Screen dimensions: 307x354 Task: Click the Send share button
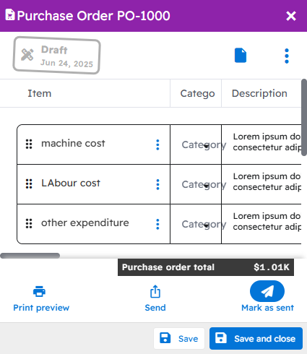click(155, 298)
